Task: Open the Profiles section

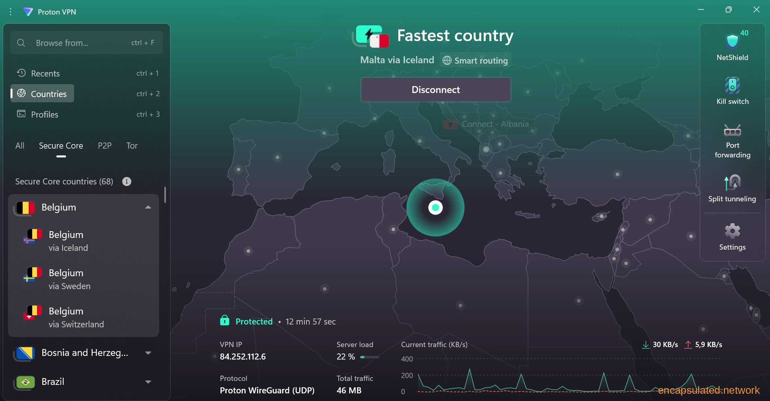Action: tap(87, 114)
